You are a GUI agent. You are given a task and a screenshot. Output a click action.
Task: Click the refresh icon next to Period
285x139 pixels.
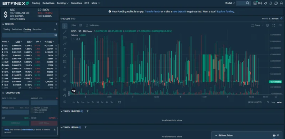281,19
